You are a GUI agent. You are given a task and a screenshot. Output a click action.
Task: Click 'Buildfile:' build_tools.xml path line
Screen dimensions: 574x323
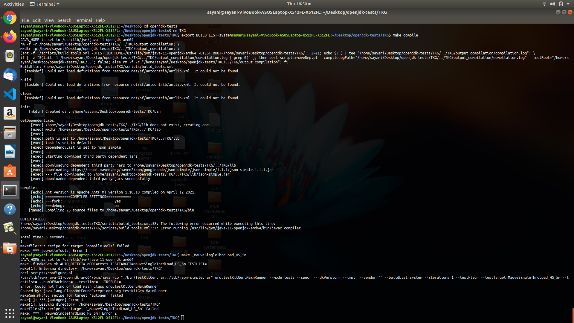coord(97,67)
